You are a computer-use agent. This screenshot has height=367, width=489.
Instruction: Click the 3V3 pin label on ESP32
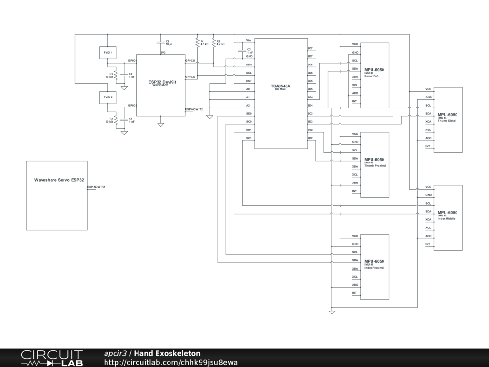point(163,53)
